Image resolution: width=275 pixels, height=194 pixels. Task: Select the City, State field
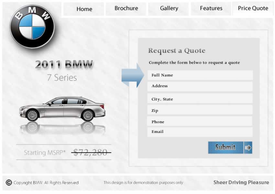point(200,98)
